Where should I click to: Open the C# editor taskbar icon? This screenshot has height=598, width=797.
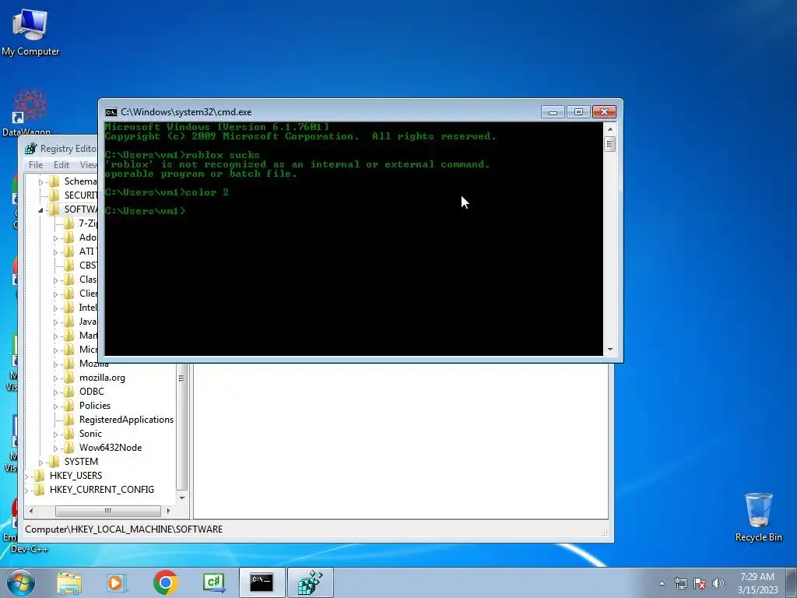213,582
